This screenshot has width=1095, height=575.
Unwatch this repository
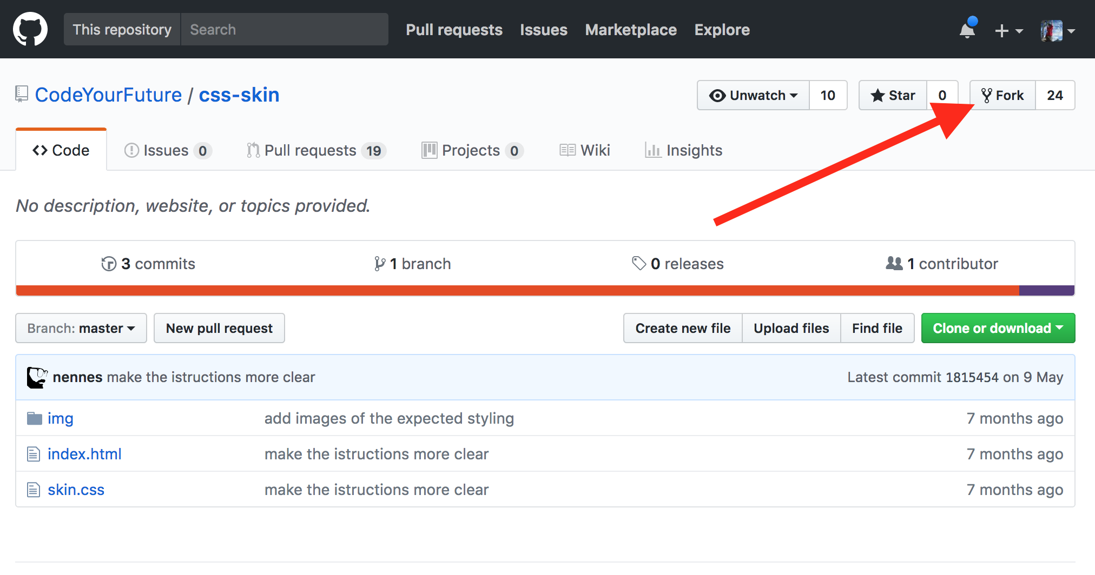pos(754,96)
